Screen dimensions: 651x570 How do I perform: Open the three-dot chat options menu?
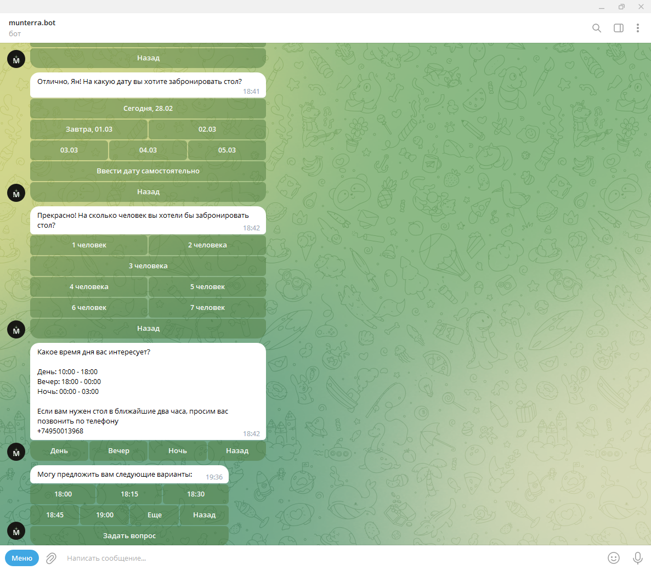coord(638,28)
